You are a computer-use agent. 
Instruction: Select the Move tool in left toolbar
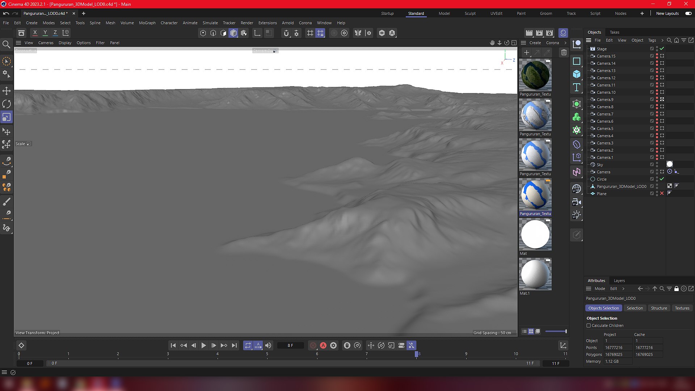point(7,91)
